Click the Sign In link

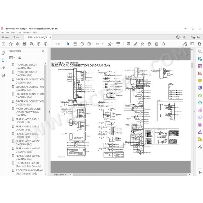tap(195, 37)
